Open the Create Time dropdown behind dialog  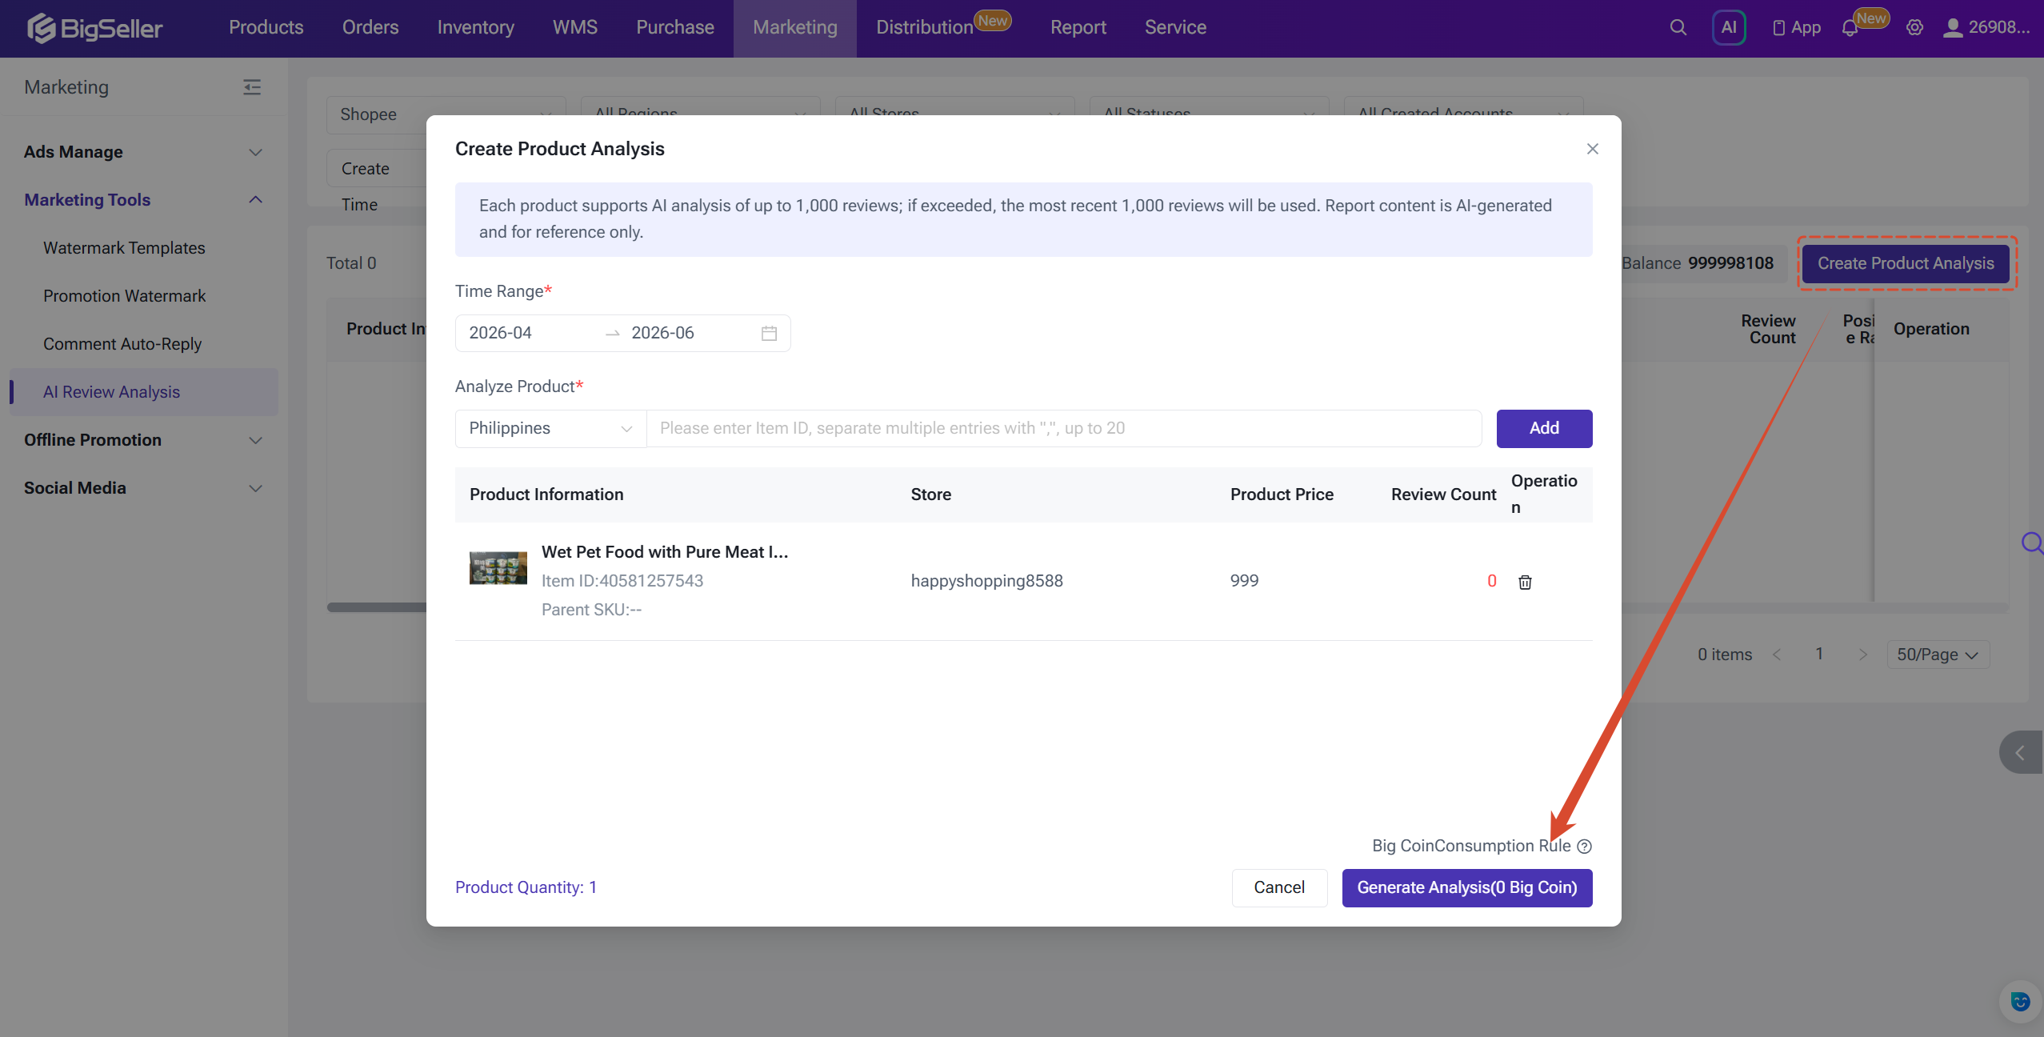376,169
